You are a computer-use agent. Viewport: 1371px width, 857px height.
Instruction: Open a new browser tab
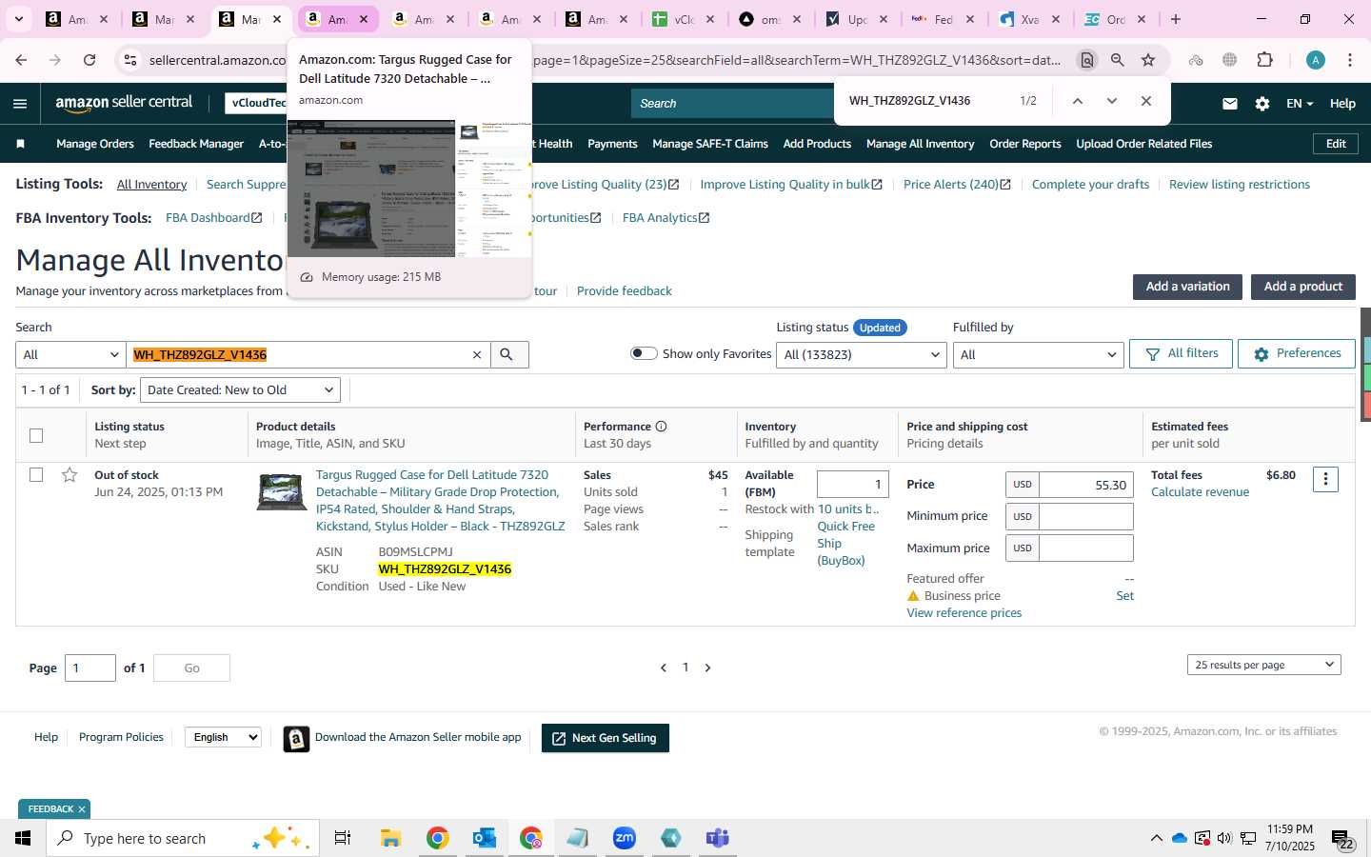[x=1176, y=19]
